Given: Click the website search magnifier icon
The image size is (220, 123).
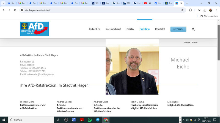Looking at the screenshot, I should coord(193,29).
